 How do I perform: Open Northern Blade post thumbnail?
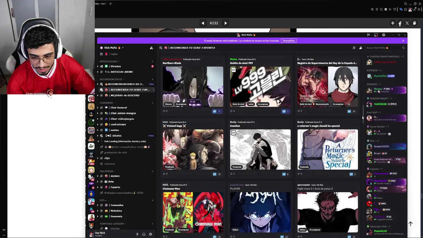(193, 87)
